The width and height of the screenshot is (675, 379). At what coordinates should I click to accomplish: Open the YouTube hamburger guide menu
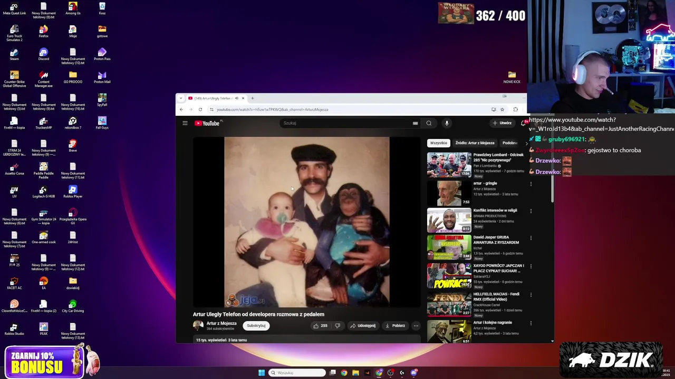[185, 123]
